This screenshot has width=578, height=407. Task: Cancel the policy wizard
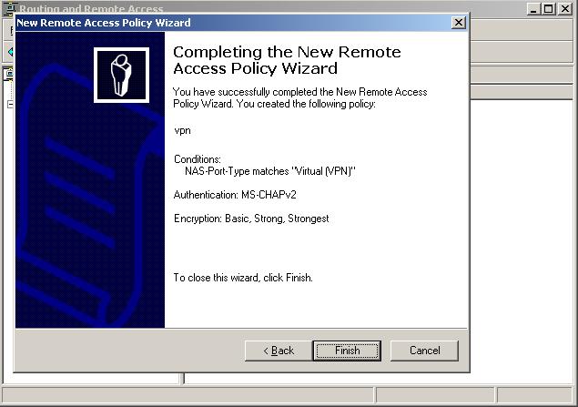[424, 351]
